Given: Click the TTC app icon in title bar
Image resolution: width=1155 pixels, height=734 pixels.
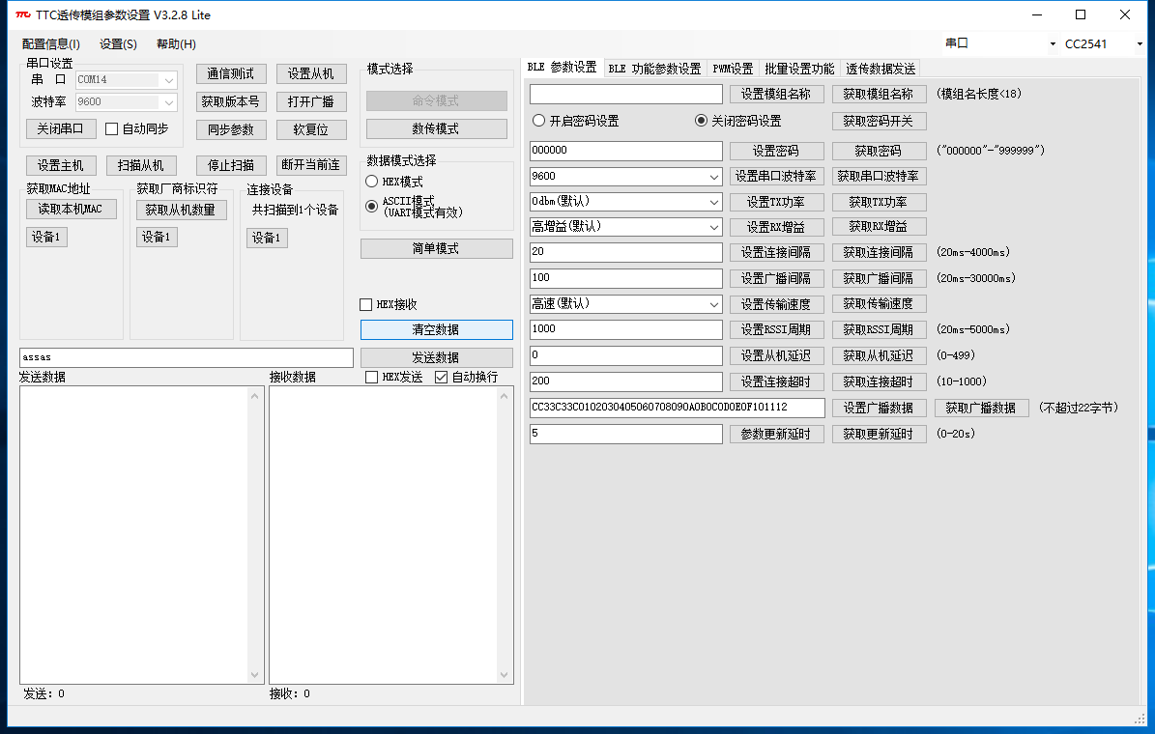Looking at the screenshot, I should click(x=23, y=14).
